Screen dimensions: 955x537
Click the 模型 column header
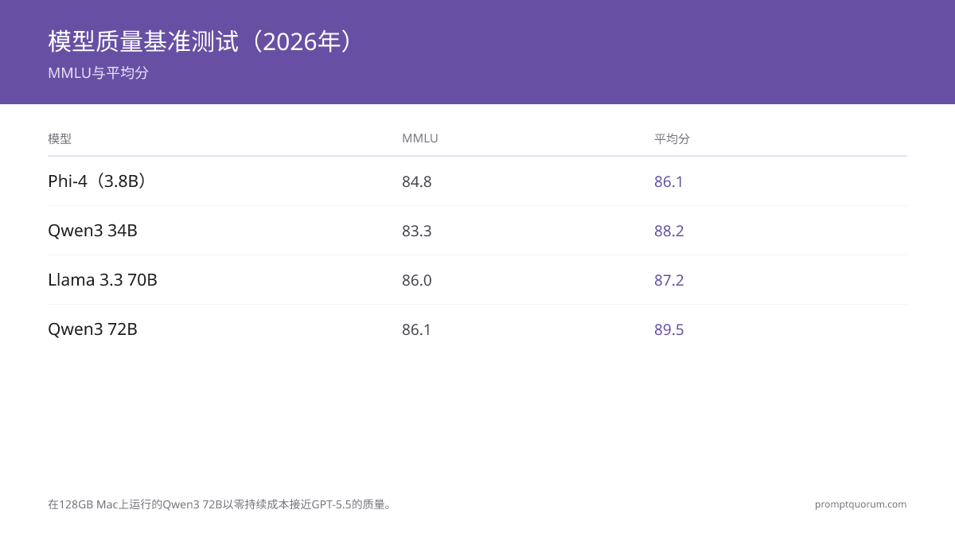pyautogui.click(x=60, y=138)
